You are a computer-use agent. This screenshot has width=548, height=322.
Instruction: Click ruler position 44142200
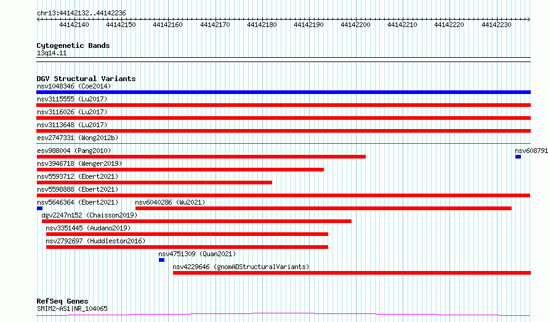click(355, 25)
